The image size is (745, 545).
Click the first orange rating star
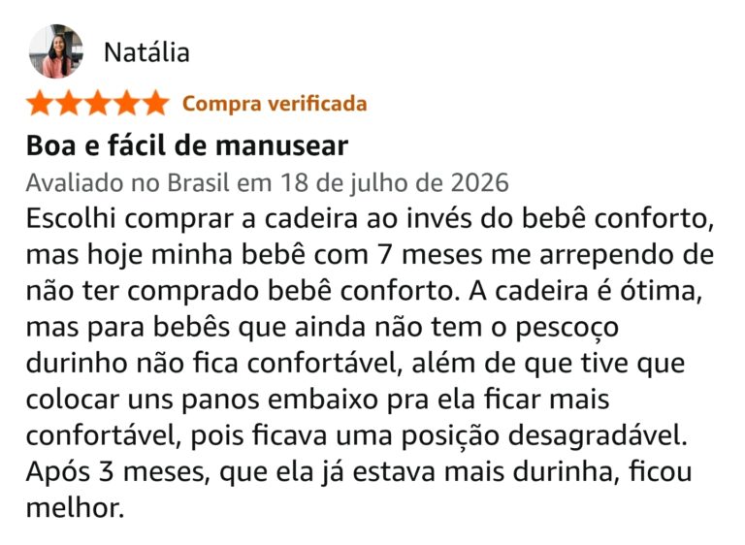40,104
